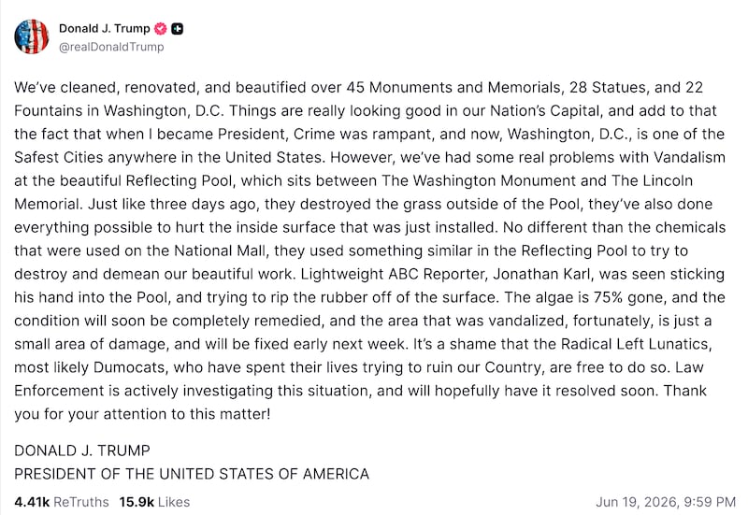View the 4.41k ReTruths list

tap(62, 502)
